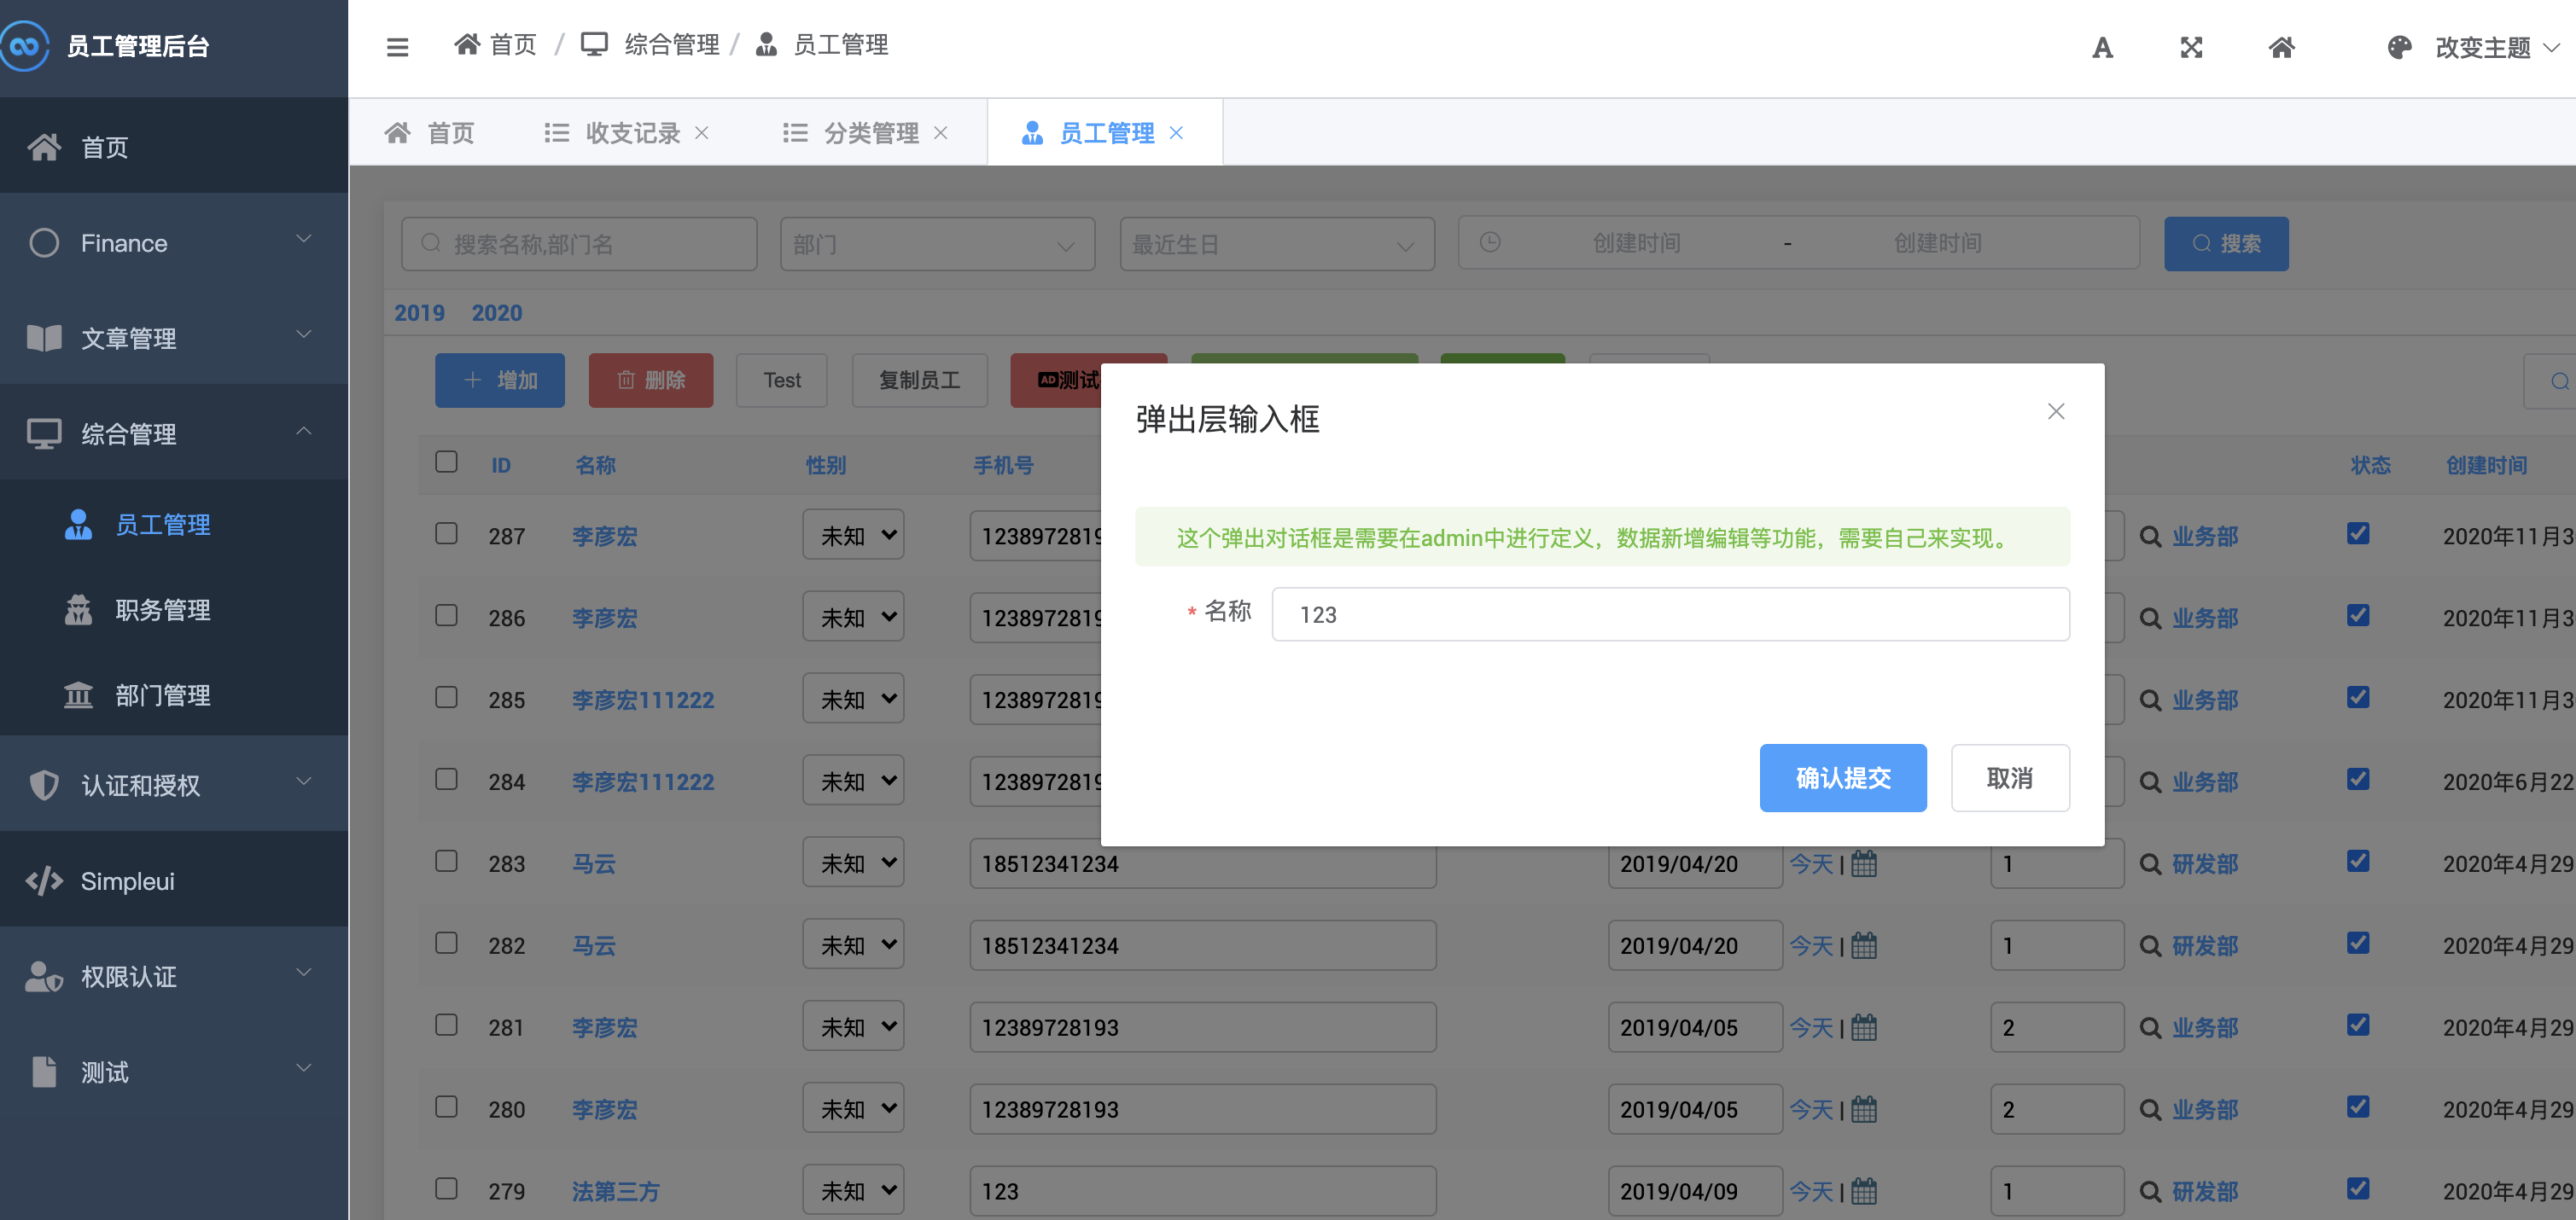Open the 性别 dropdown in row 287
Image resolution: width=2576 pixels, height=1220 pixels.
tap(853, 535)
